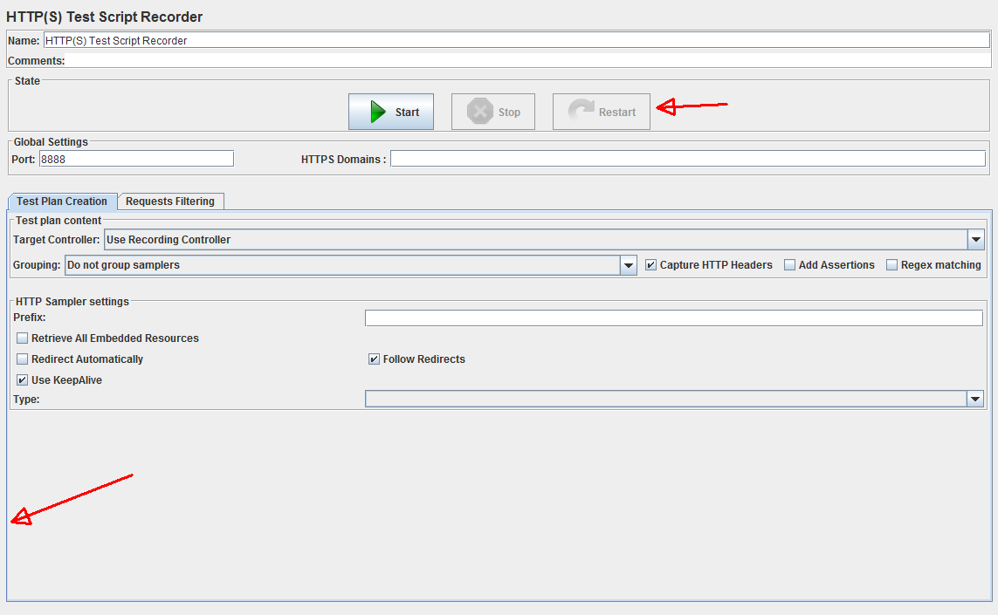
Task: Open the Target Controller dropdown
Action: coord(975,240)
